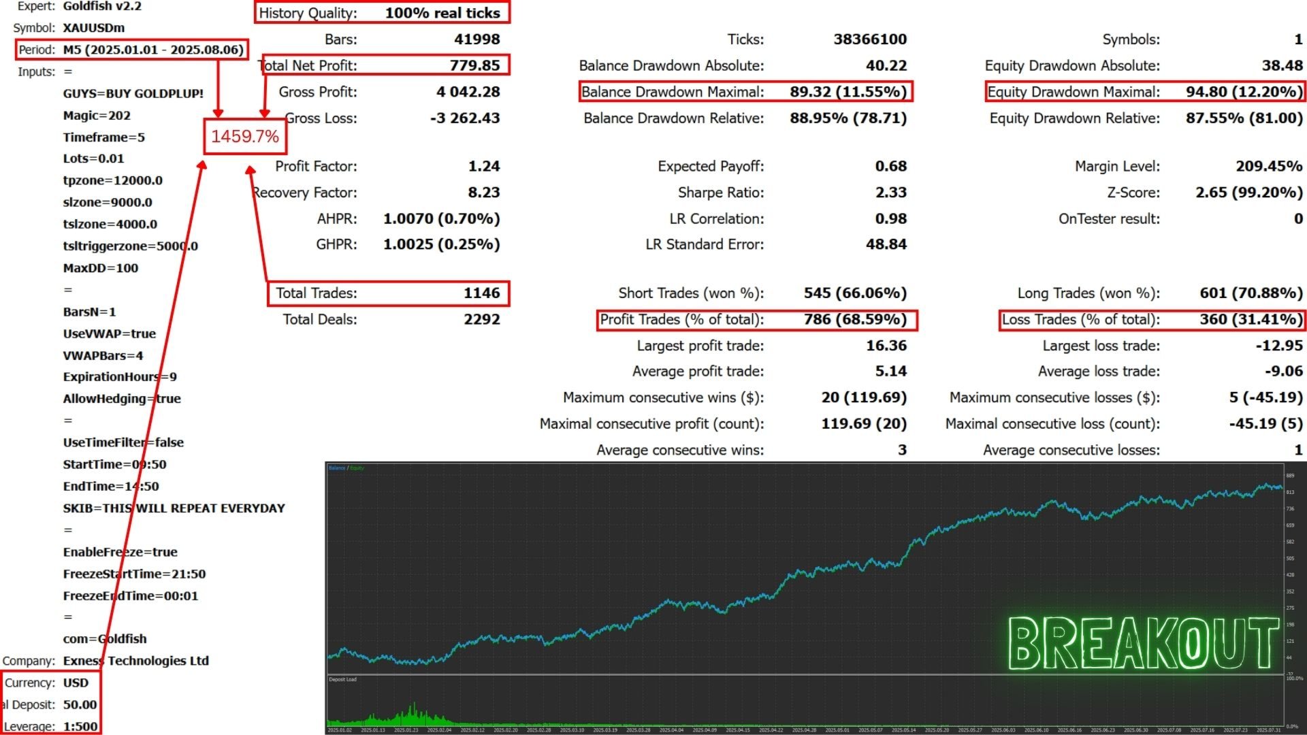Select the input "GUYS=BUY GOLDPLUP!"

point(133,94)
